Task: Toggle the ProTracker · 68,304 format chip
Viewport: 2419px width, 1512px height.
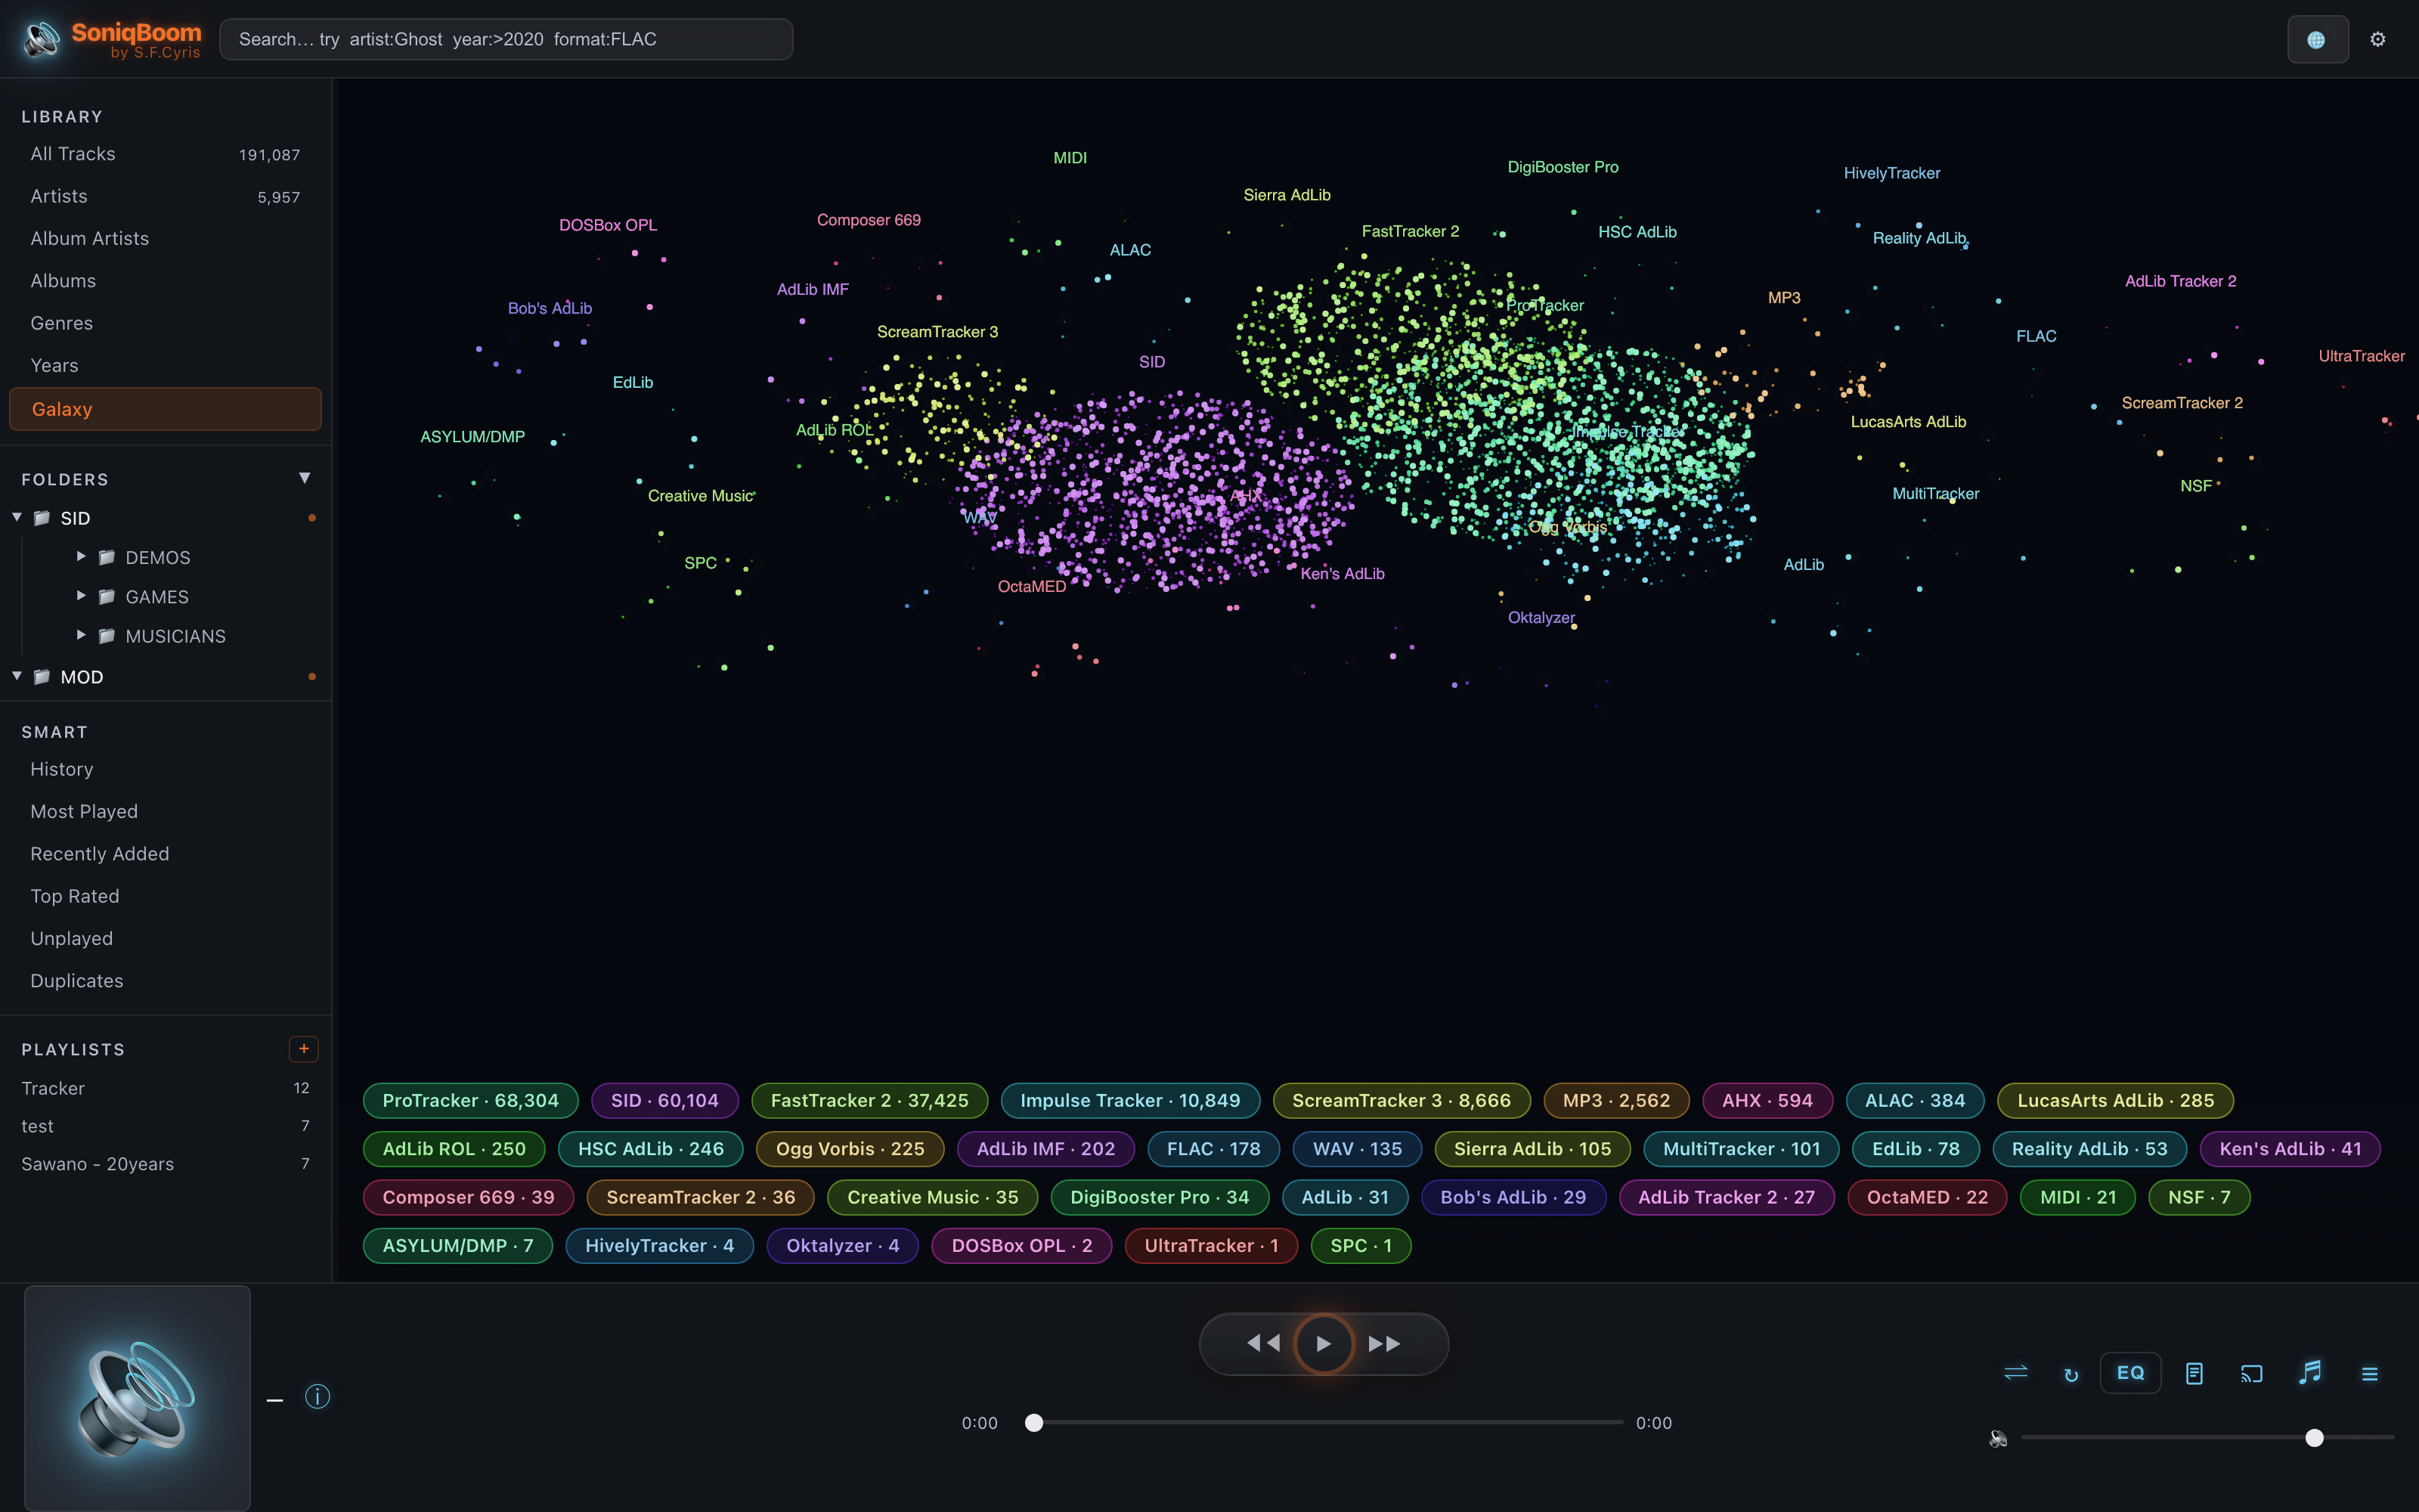Action: point(469,1100)
